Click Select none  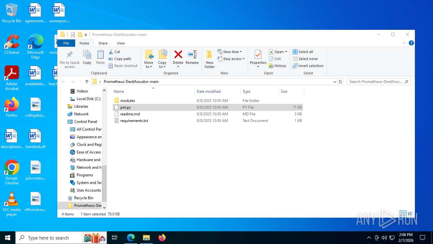click(x=305, y=59)
